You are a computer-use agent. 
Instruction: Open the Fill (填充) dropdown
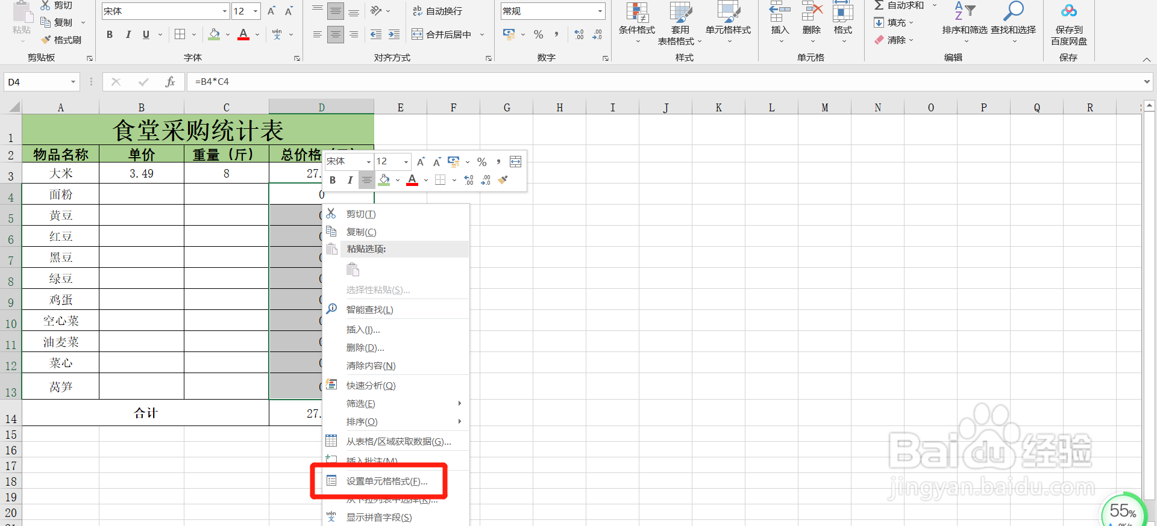pos(895,22)
